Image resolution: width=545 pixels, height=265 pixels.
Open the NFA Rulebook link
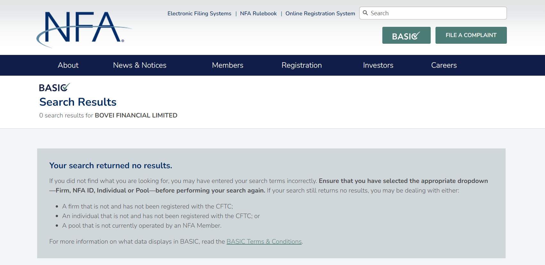tap(258, 13)
